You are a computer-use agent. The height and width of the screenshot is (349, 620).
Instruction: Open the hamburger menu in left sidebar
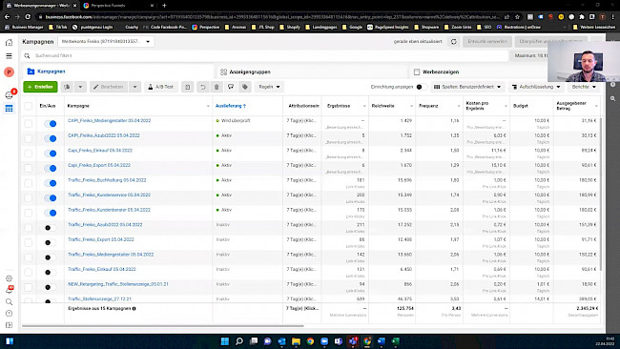click(x=9, y=55)
